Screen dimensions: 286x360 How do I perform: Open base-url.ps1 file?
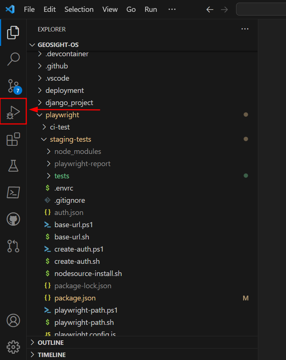click(142, 225)
